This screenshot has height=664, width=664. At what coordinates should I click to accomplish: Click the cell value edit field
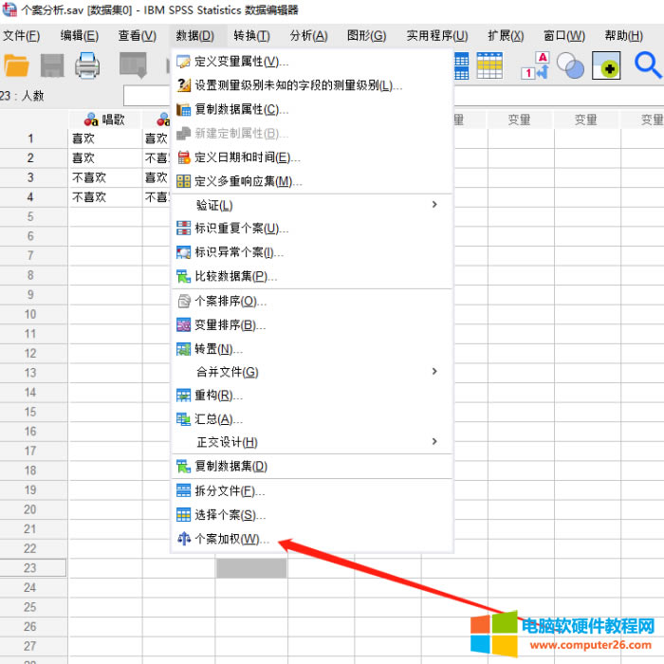[146, 96]
